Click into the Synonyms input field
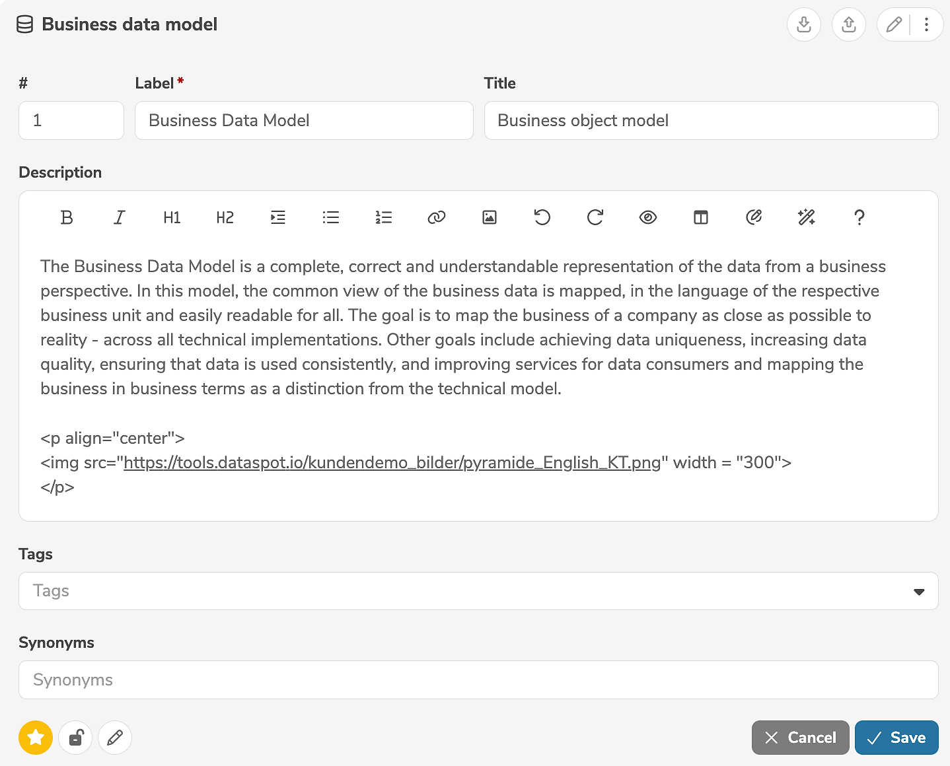Viewport: 950px width, 766px height. (478, 680)
